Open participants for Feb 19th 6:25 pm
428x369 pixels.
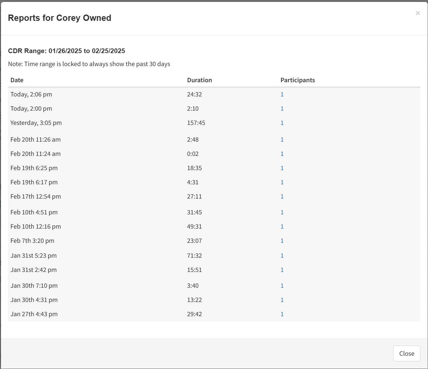pyautogui.click(x=282, y=168)
